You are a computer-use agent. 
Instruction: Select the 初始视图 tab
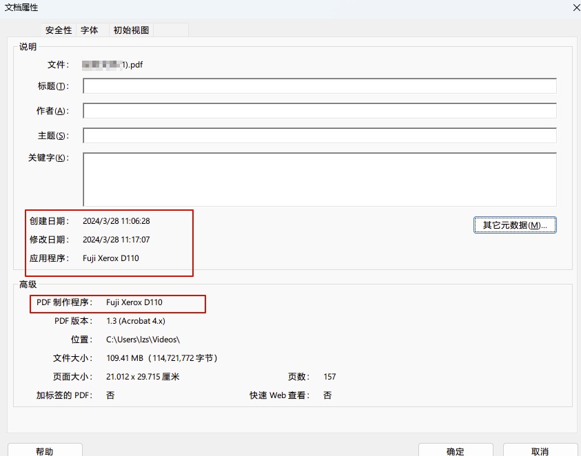131,30
